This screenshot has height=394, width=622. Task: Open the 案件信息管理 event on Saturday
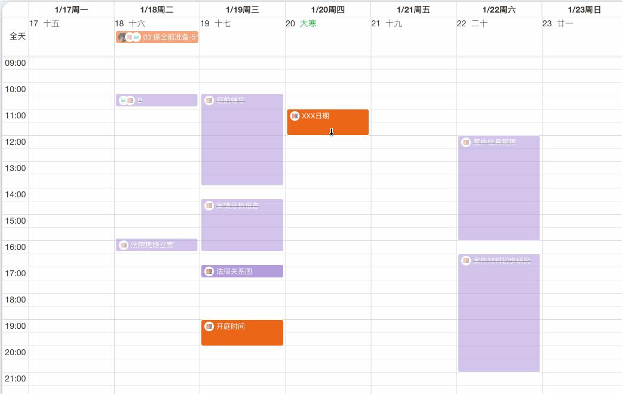pyautogui.click(x=499, y=188)
